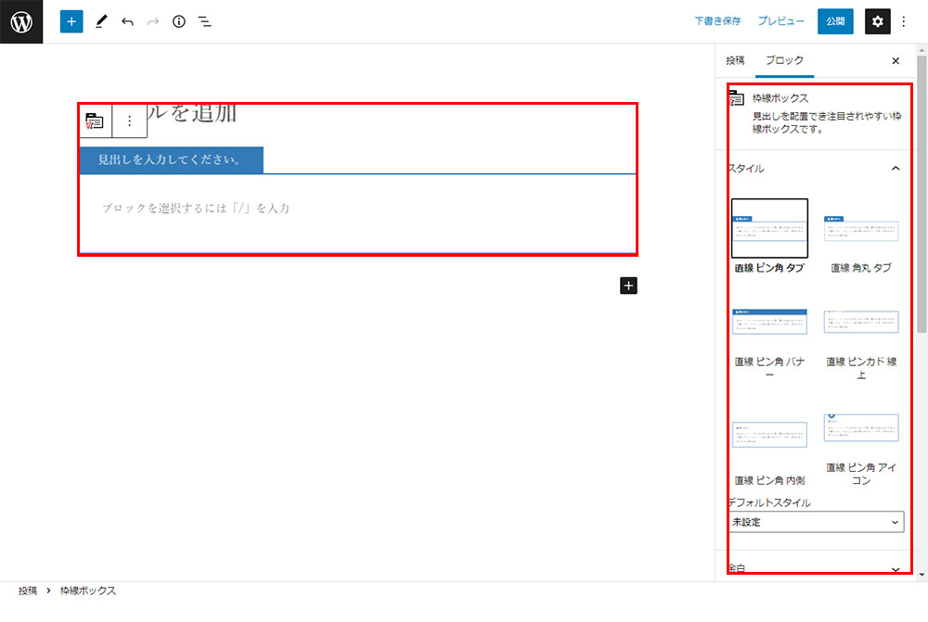Viewport: 928px width, 622px height.
Task: Open the list view outline
Action: tap(205, 21)
